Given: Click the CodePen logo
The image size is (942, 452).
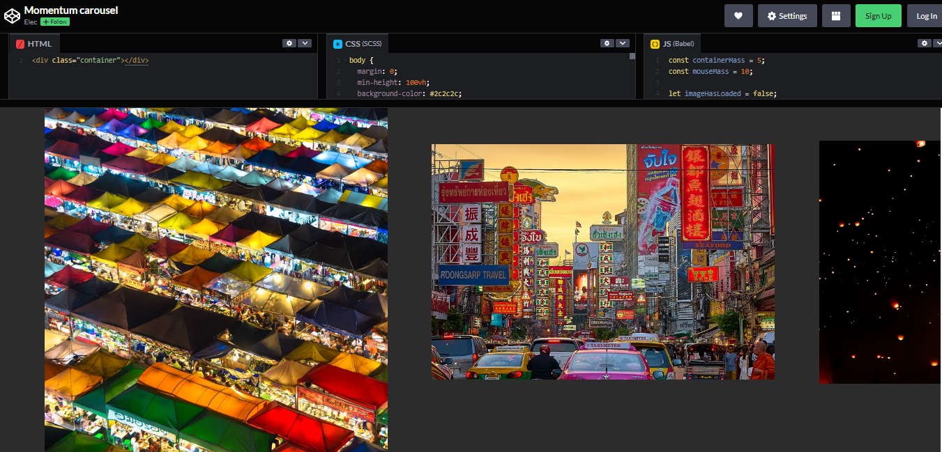Looking at the screenshot, I should tap(11, 15).
